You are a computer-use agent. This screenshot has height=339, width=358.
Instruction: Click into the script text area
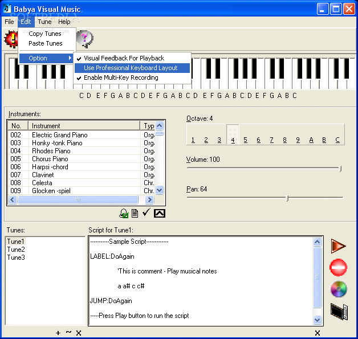tap(201, 280)
